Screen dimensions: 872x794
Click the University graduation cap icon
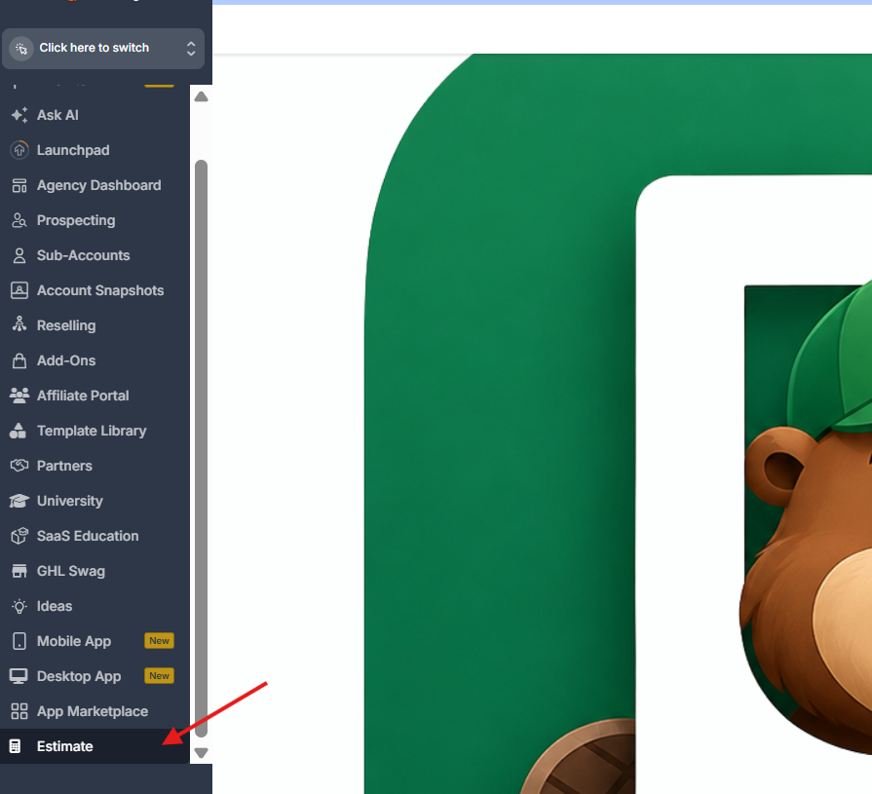(19, 501)
